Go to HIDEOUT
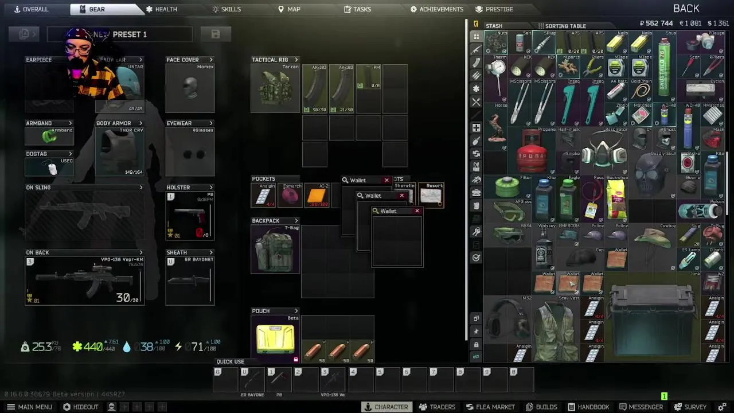The width and height of the screenshot is (734, 413). [x=81, y=407]
